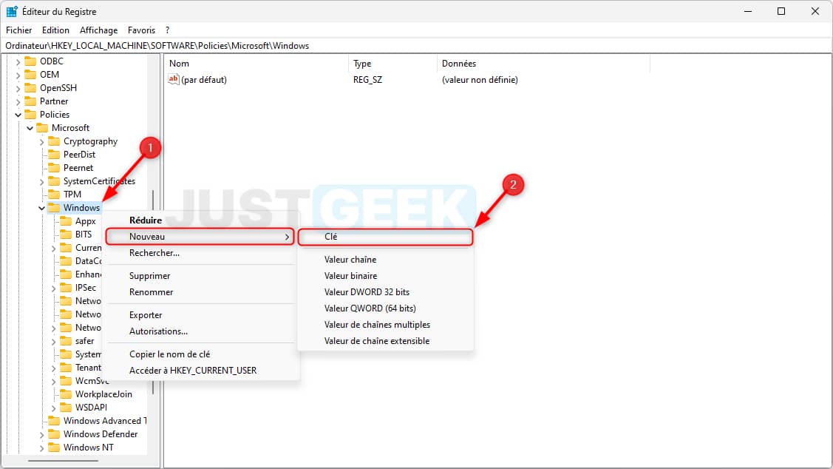Expand the Cryptography tree node

pos(41,141)
